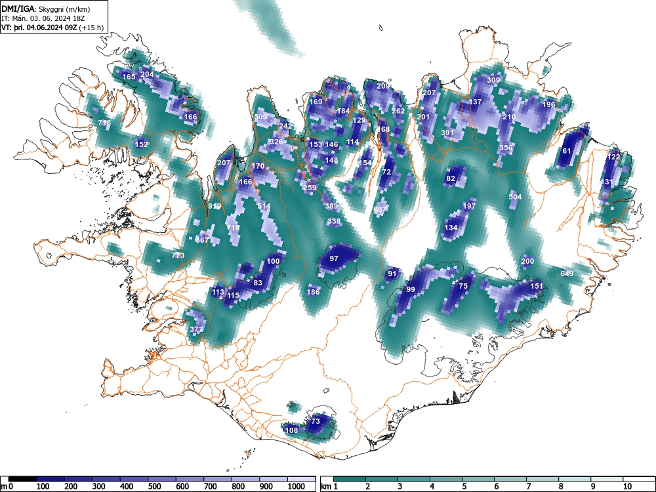Click visibility value 168 on the map
The width and height of the screenshot is (656, 492).
click(383, 129)
